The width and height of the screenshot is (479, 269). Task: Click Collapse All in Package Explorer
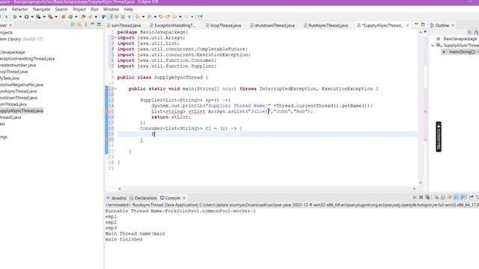73,25
